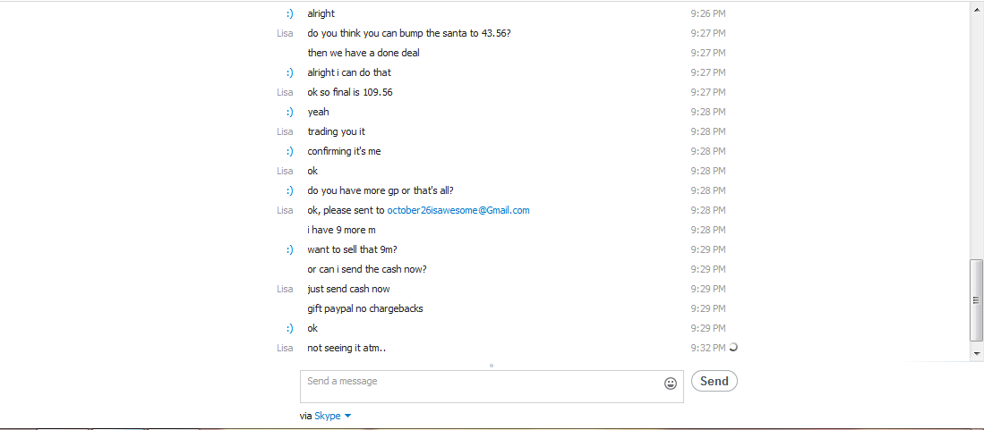Click the 9:32 PM timestamp

point(708,348)
